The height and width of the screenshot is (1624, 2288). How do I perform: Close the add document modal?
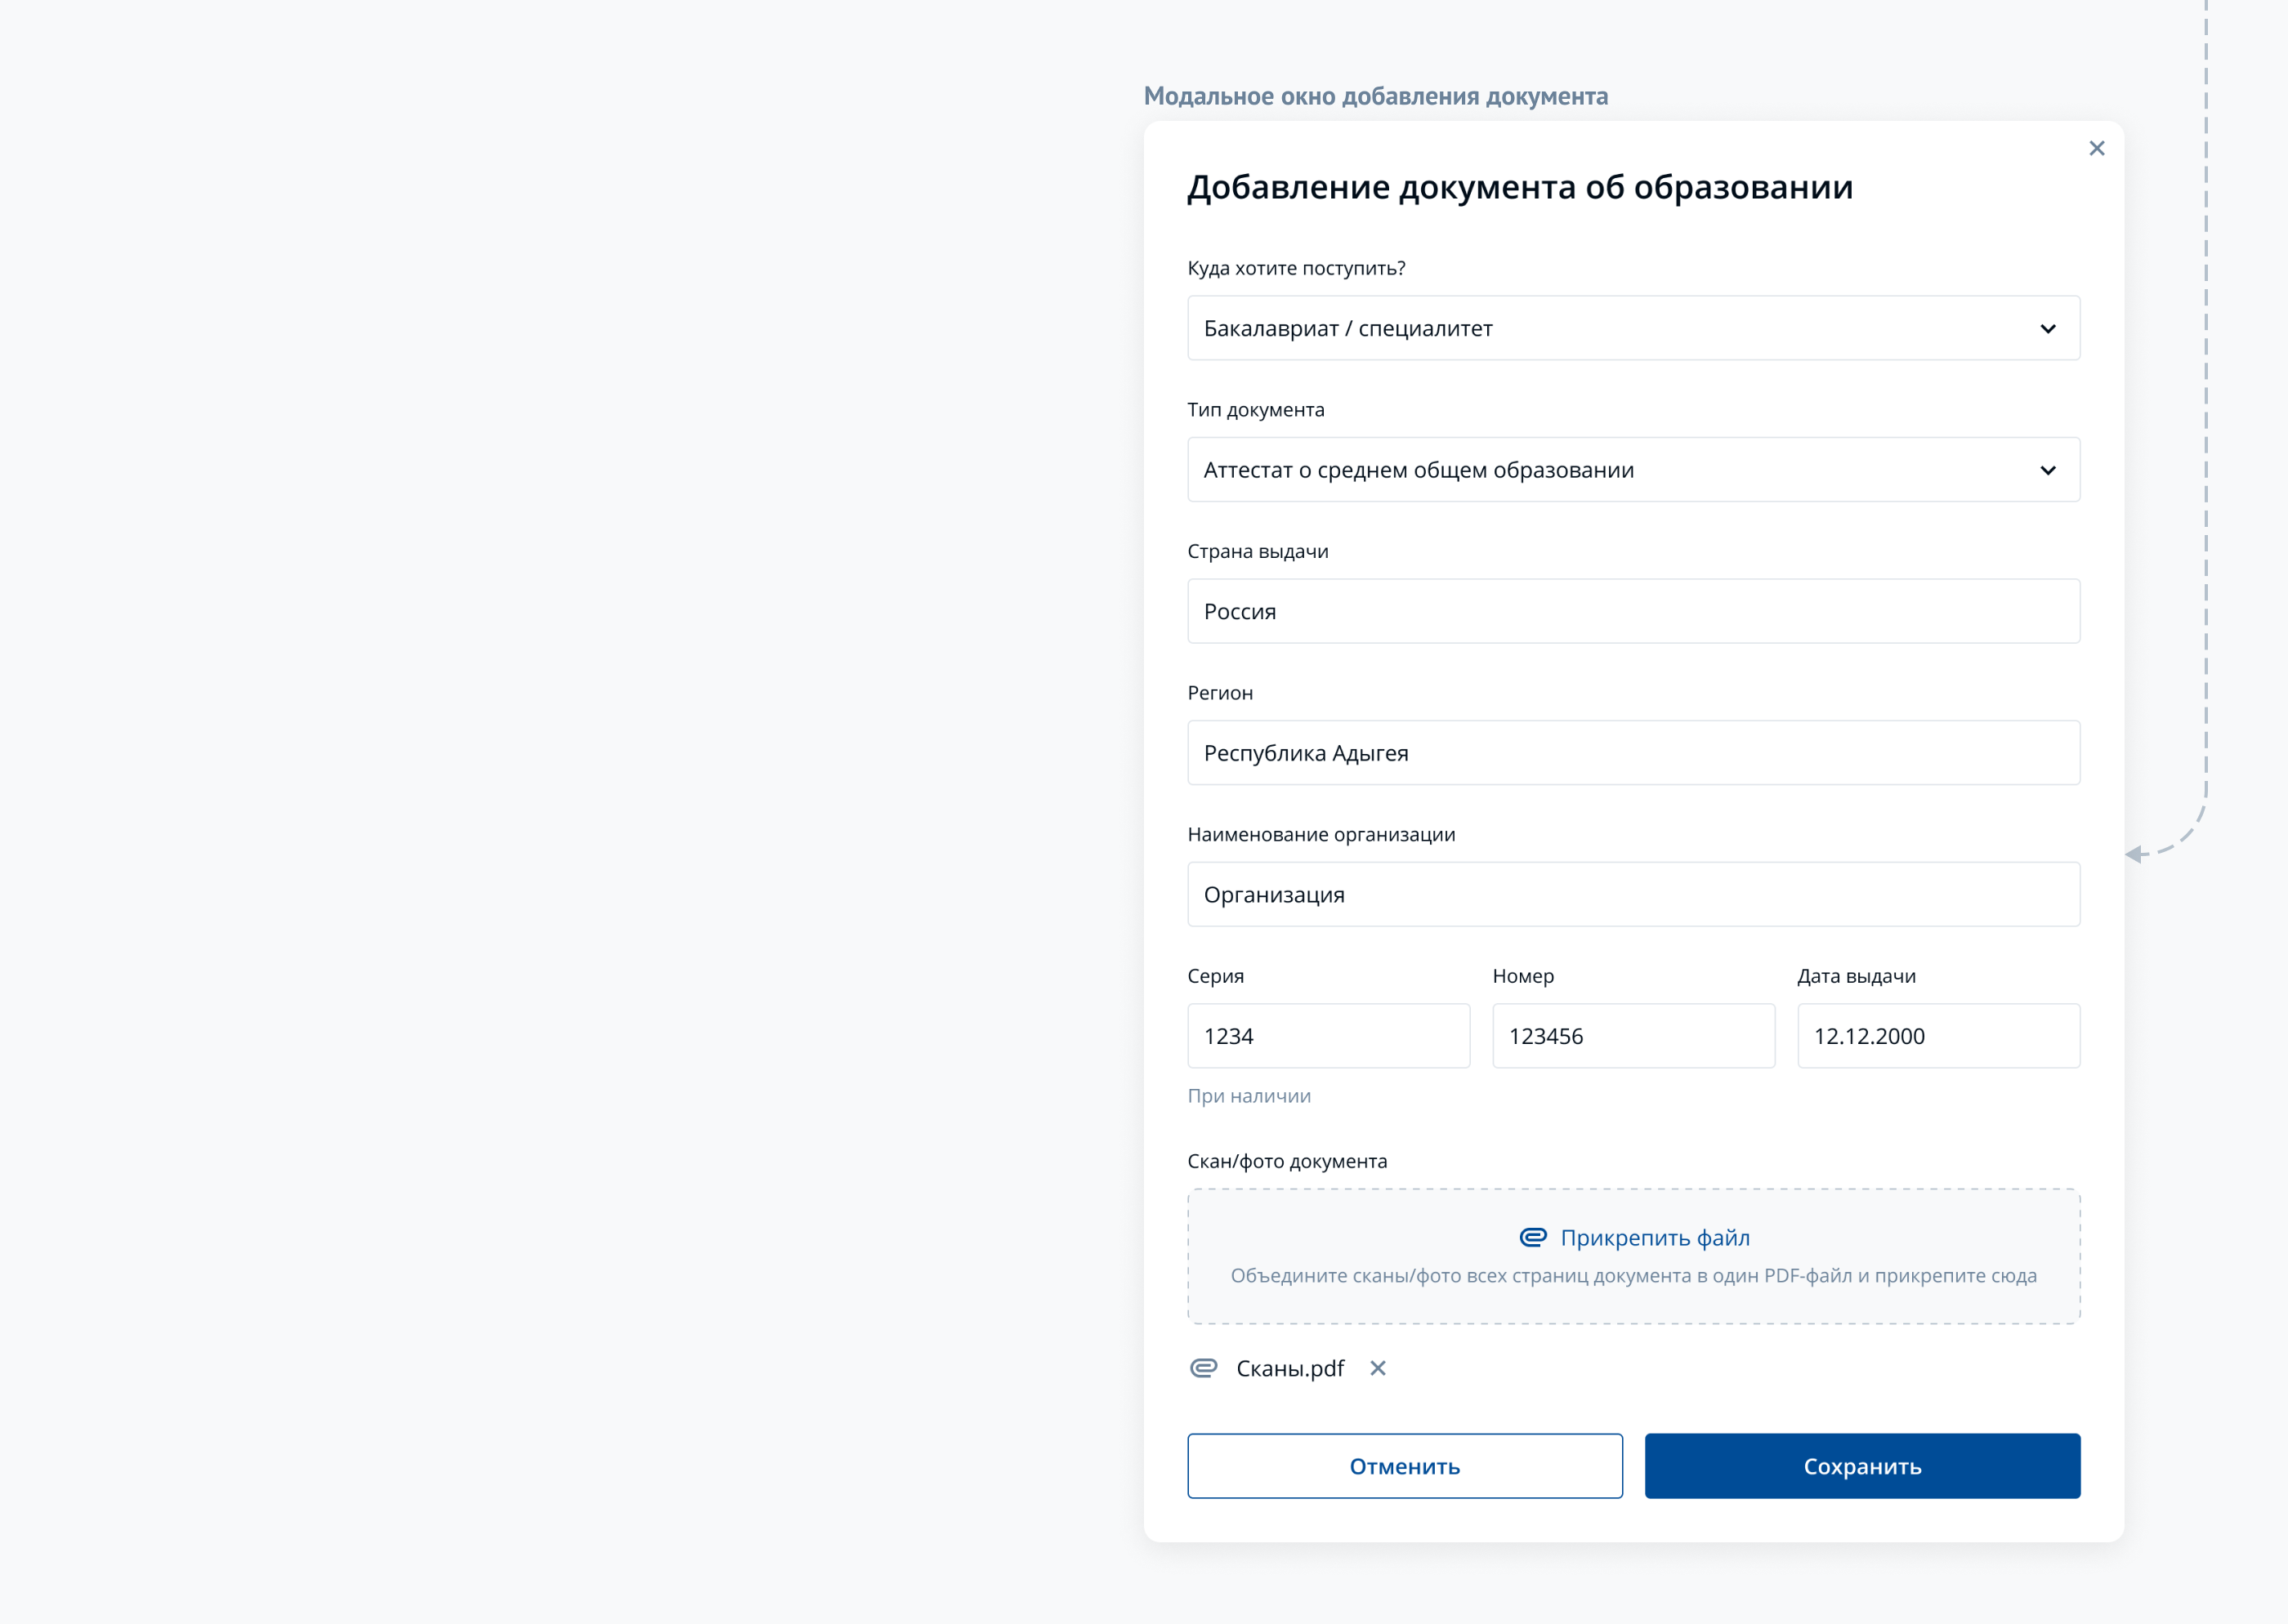[2097, 148]
